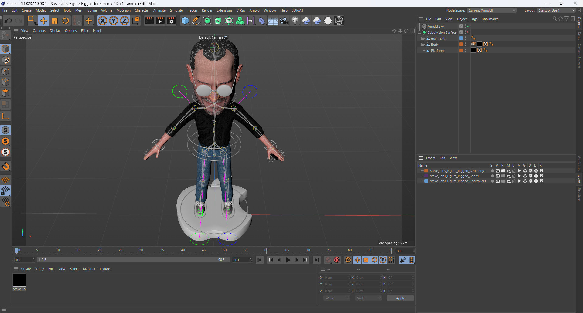Go to end of animation
This screenshot has height=313, width=583.
(317, 260)
